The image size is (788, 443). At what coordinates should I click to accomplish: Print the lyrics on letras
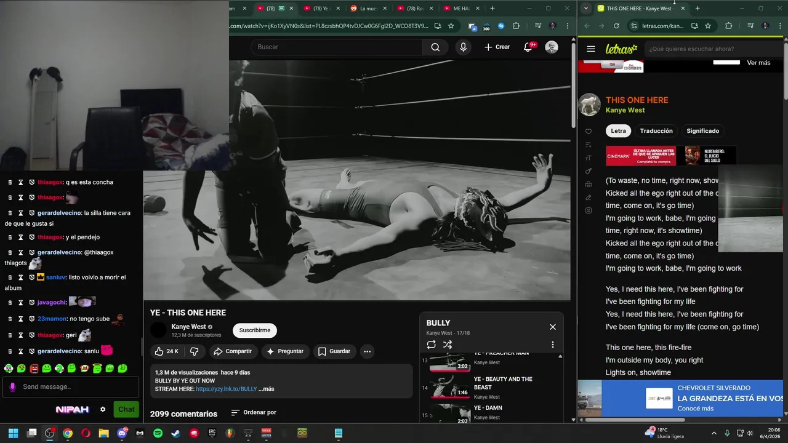[x=589, y=185]
